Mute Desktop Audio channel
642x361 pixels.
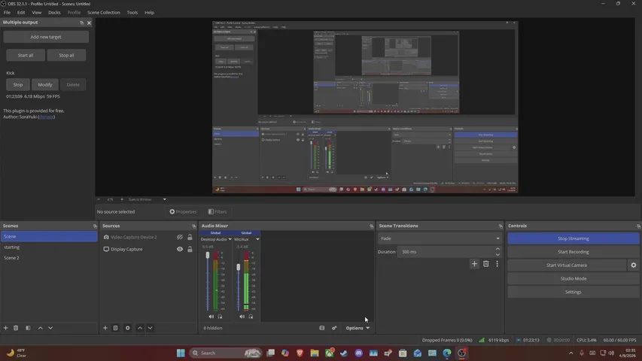point(211,317)
